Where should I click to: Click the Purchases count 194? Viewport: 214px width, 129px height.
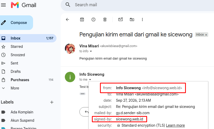[x=51, y=80]
